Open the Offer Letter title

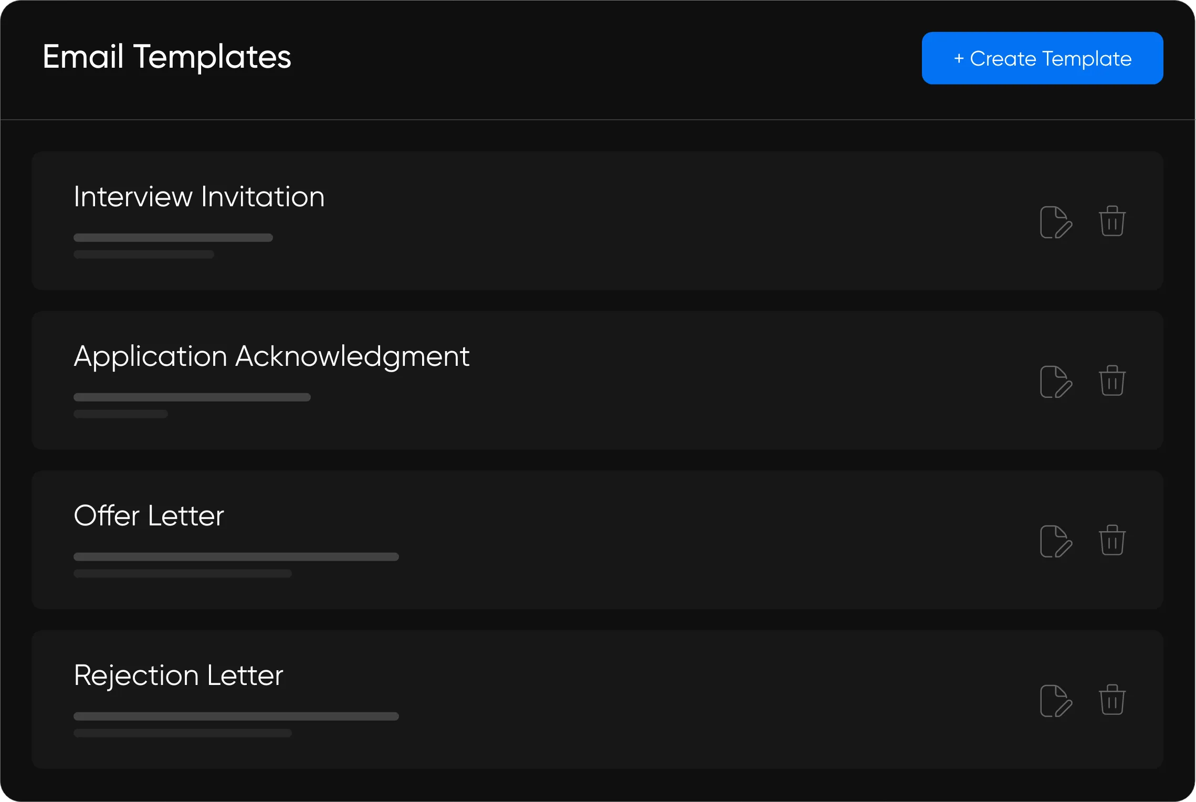click(149, 516)
